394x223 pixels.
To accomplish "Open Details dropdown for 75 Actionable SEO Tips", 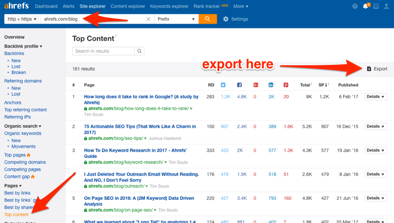I will click(x=376, y=127).
